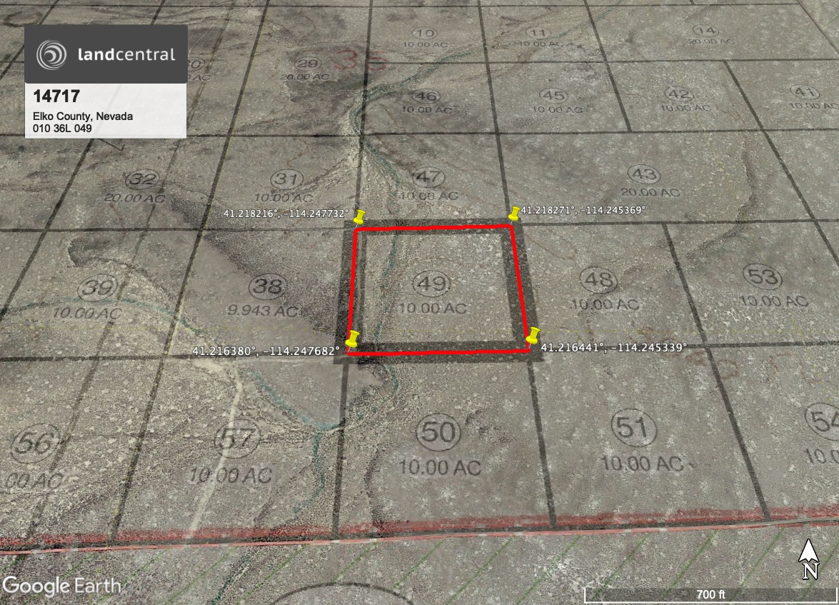Click the circled 38 parcel marker
Screen dimensions: 839x605
(x=267, y=287)
